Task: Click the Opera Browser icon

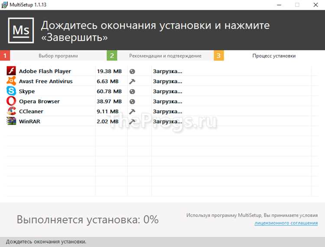Action: point(11,101)
